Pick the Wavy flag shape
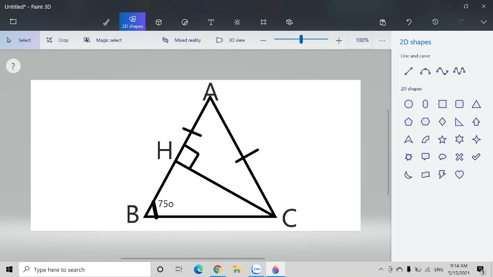Screen dimensions: 493x277 (x=426, y=174)
